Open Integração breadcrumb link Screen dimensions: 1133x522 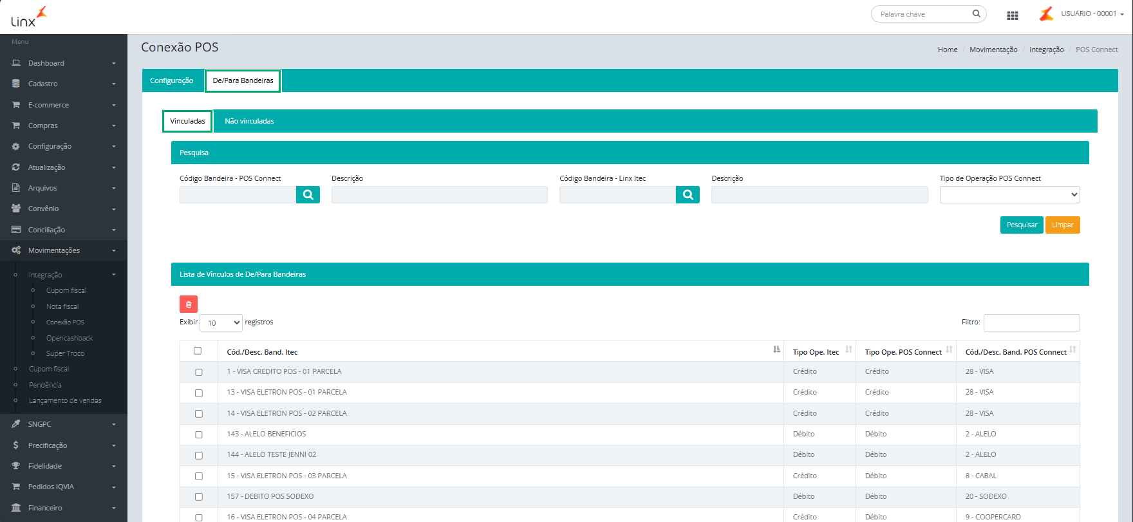tap(1046, 50)
